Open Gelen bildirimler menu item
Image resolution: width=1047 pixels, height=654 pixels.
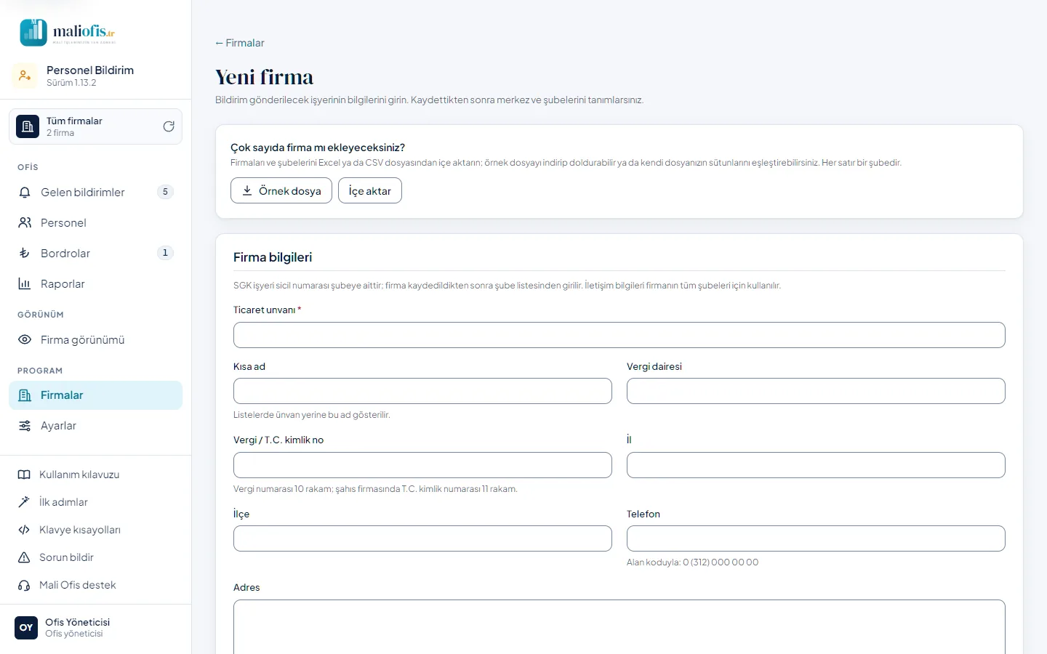95,193
